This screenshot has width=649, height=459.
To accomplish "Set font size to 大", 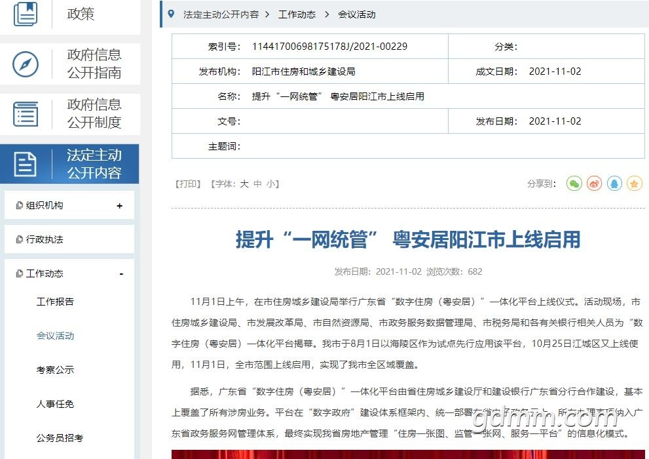I will 245,184.
